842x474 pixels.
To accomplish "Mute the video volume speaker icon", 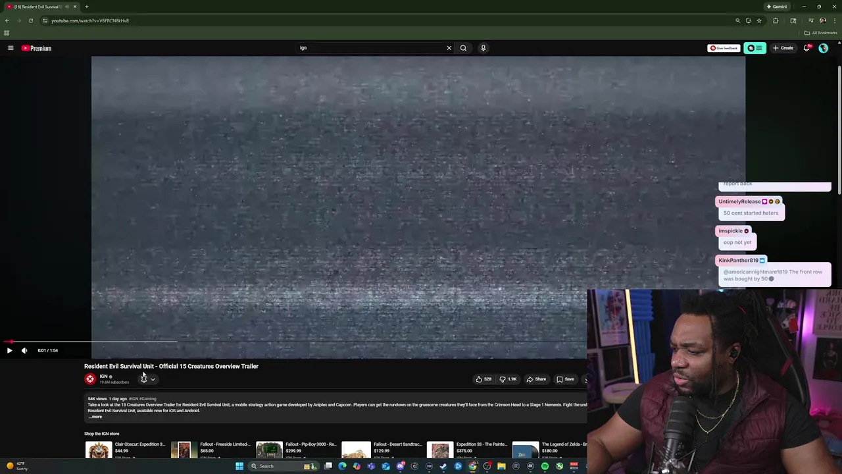I will (x=24, y=350).
